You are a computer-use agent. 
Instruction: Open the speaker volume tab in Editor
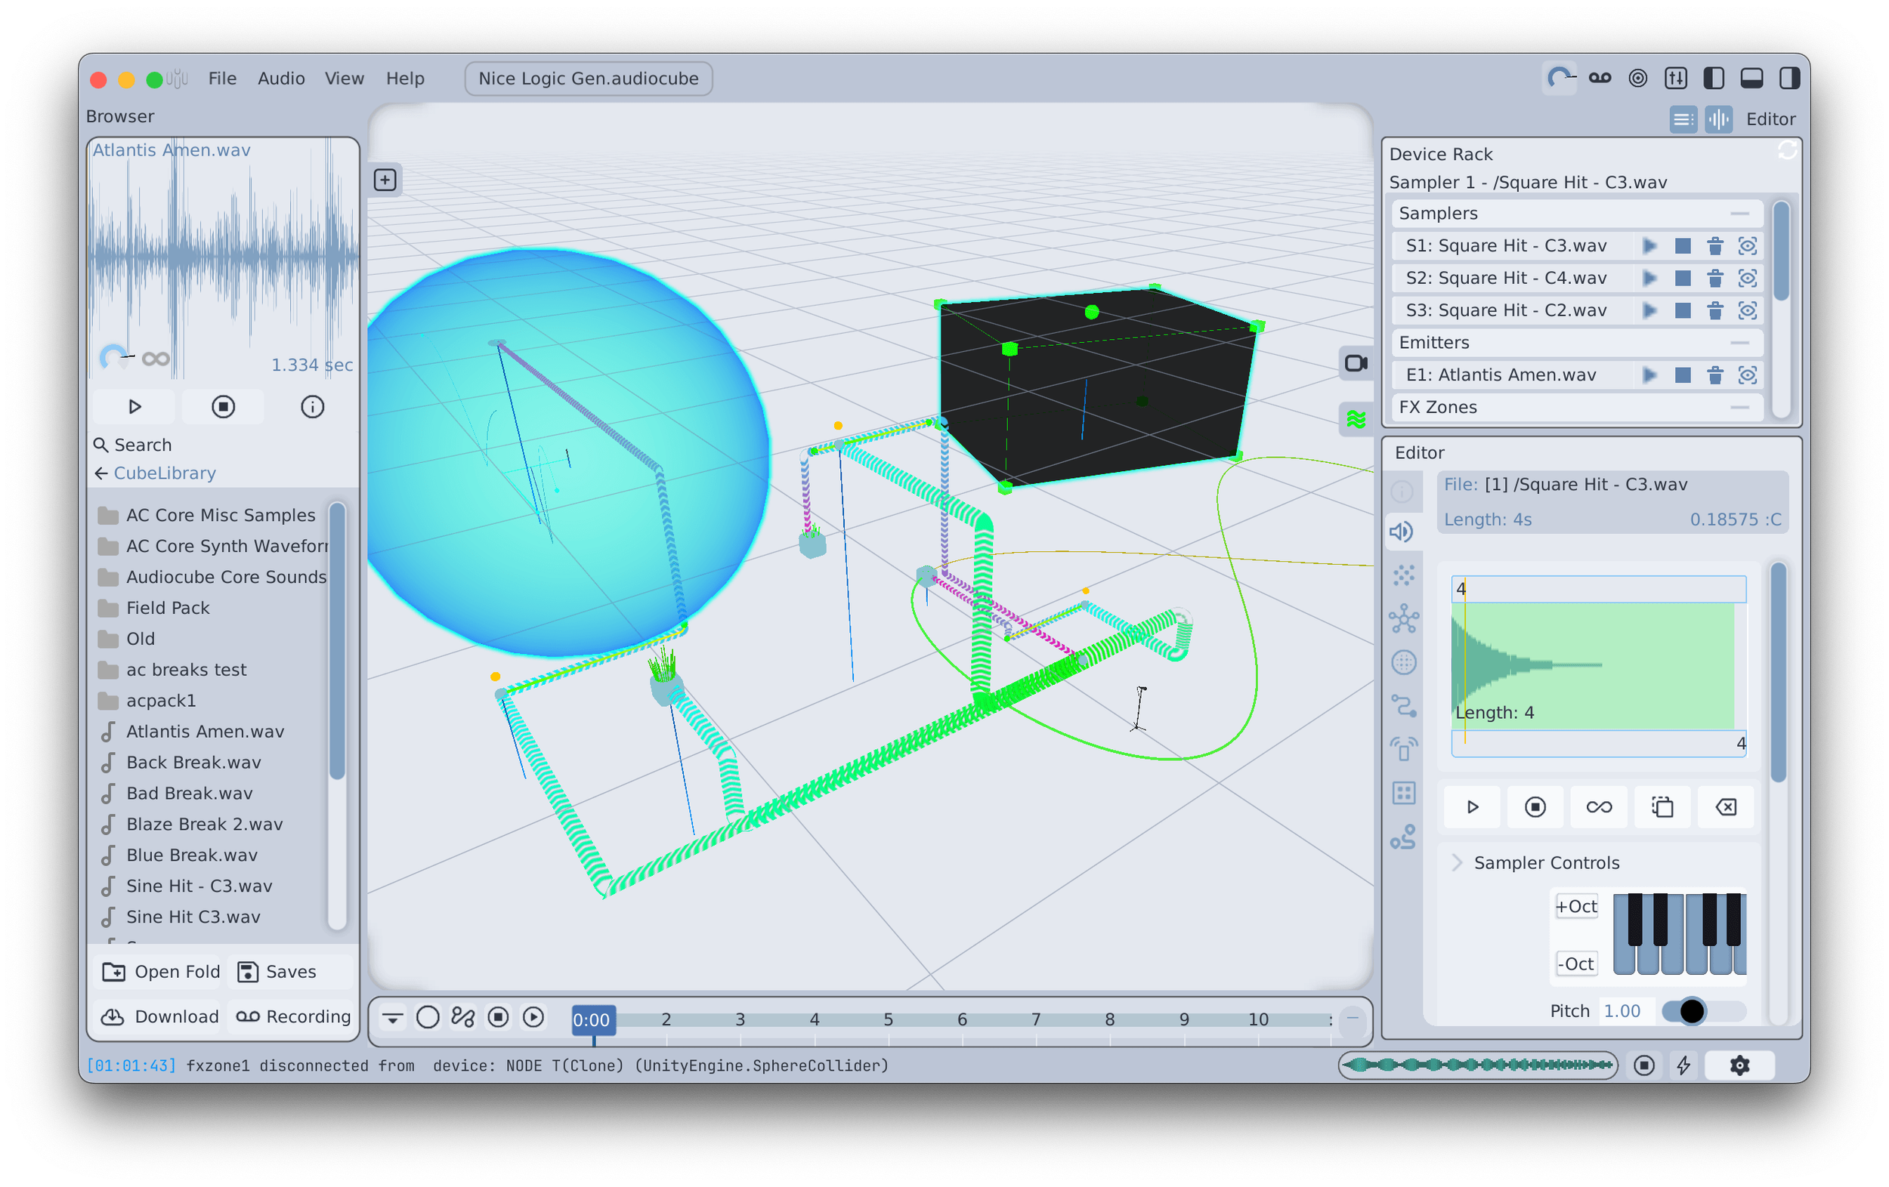point(1402,532)
